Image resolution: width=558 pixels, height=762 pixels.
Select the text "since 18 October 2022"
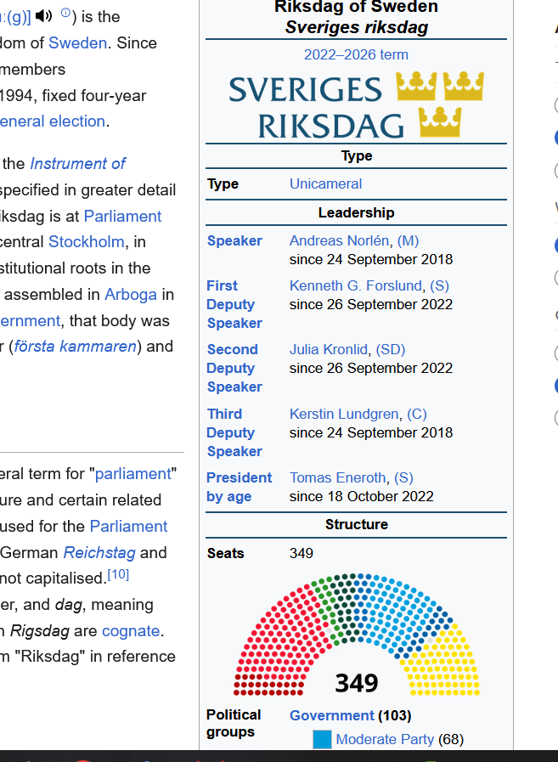361,496
